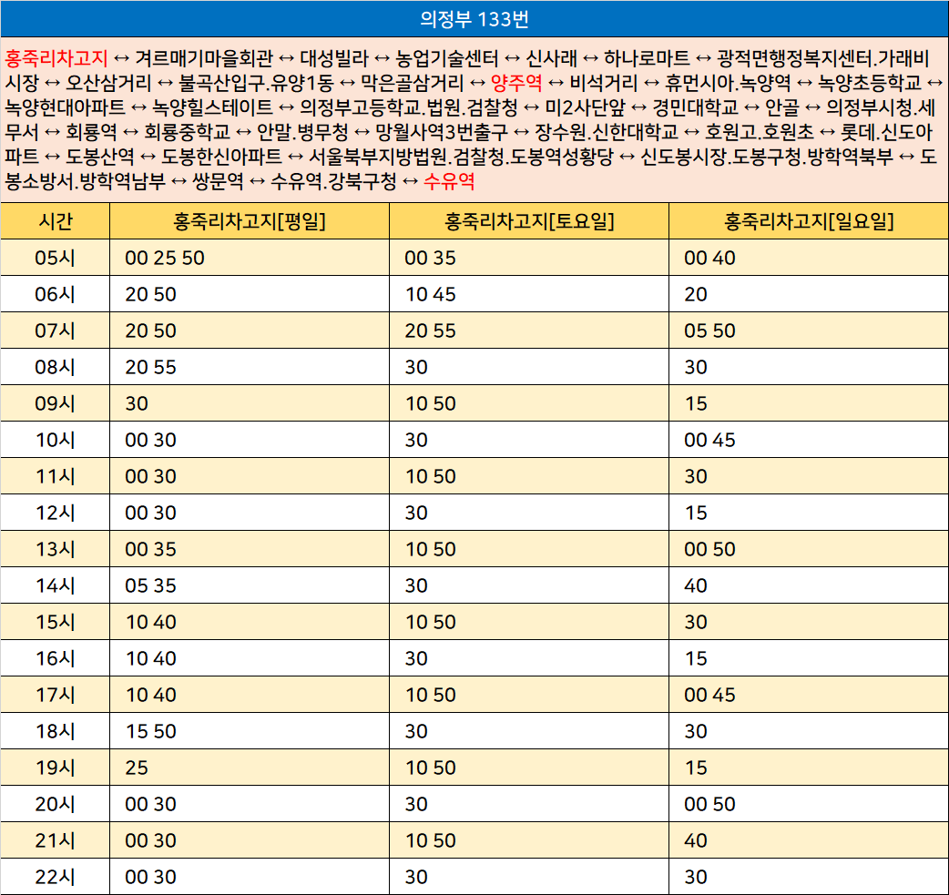
Task: Click Saturday 19시 times 10 50
Action: (430, 768)
